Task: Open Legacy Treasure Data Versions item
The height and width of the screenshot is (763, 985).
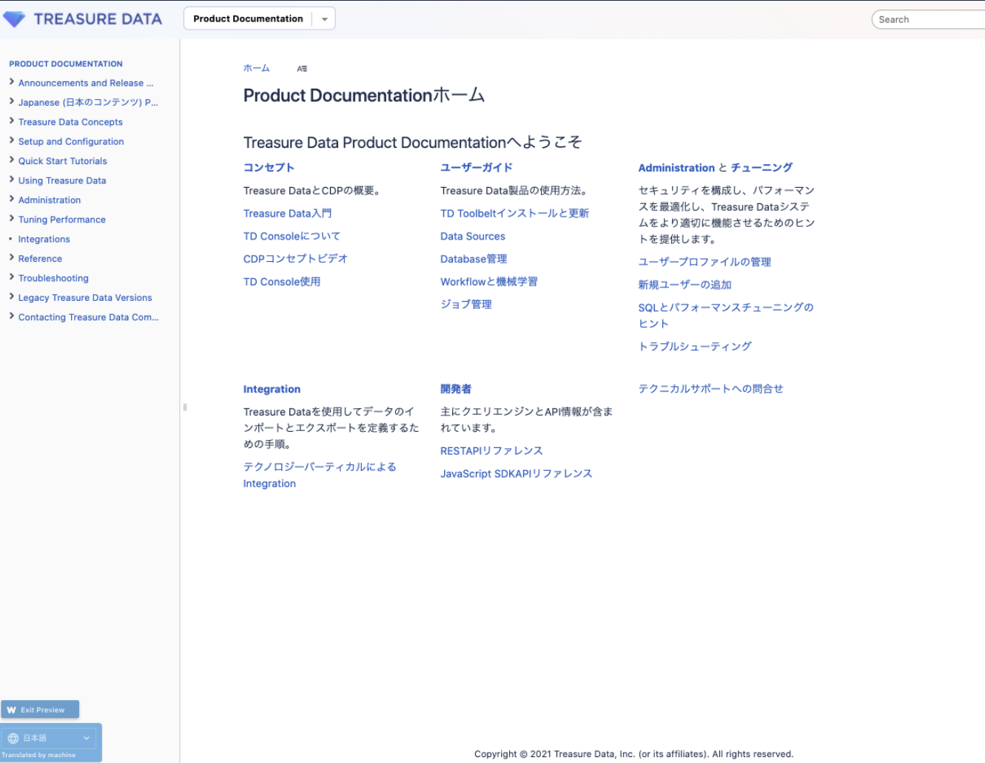Action: point(84,298)
